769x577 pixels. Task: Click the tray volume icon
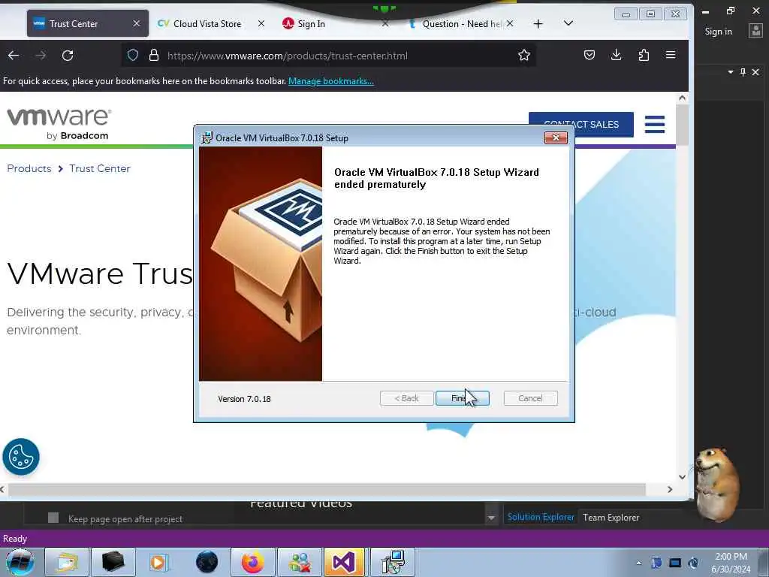[x=693, y=563]
